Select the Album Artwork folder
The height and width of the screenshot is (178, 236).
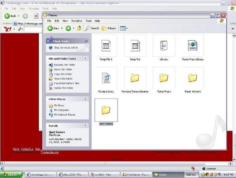193,78
